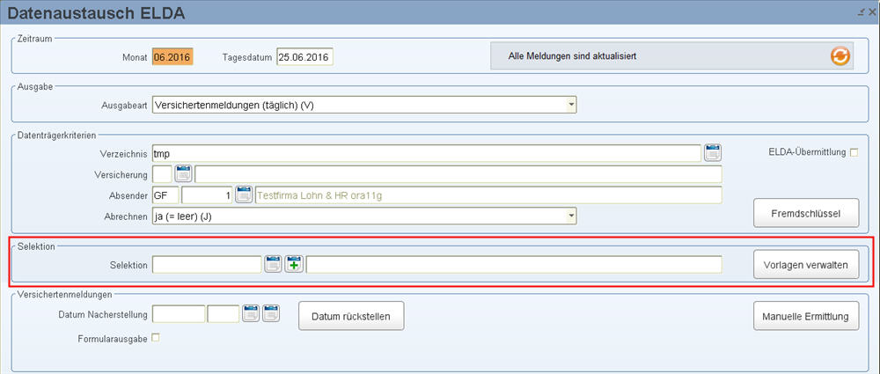The image size is (880, 374).
Task: Focus the first Datum Nacherstellung date field
Action: (179, 313)
